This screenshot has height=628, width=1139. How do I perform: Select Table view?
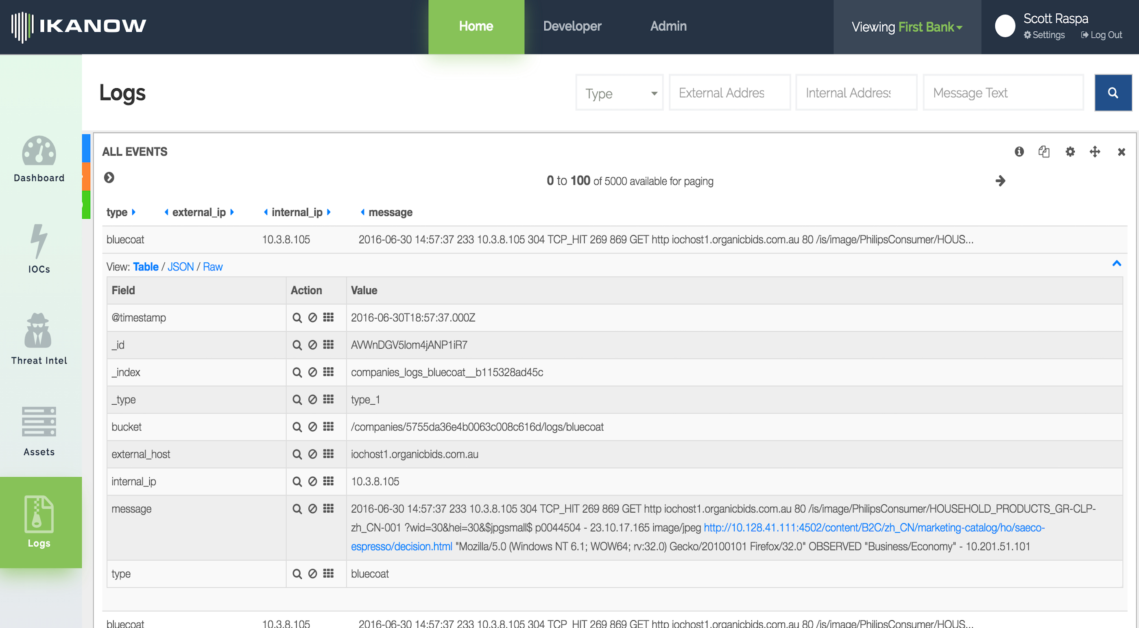tap(146, 267)
